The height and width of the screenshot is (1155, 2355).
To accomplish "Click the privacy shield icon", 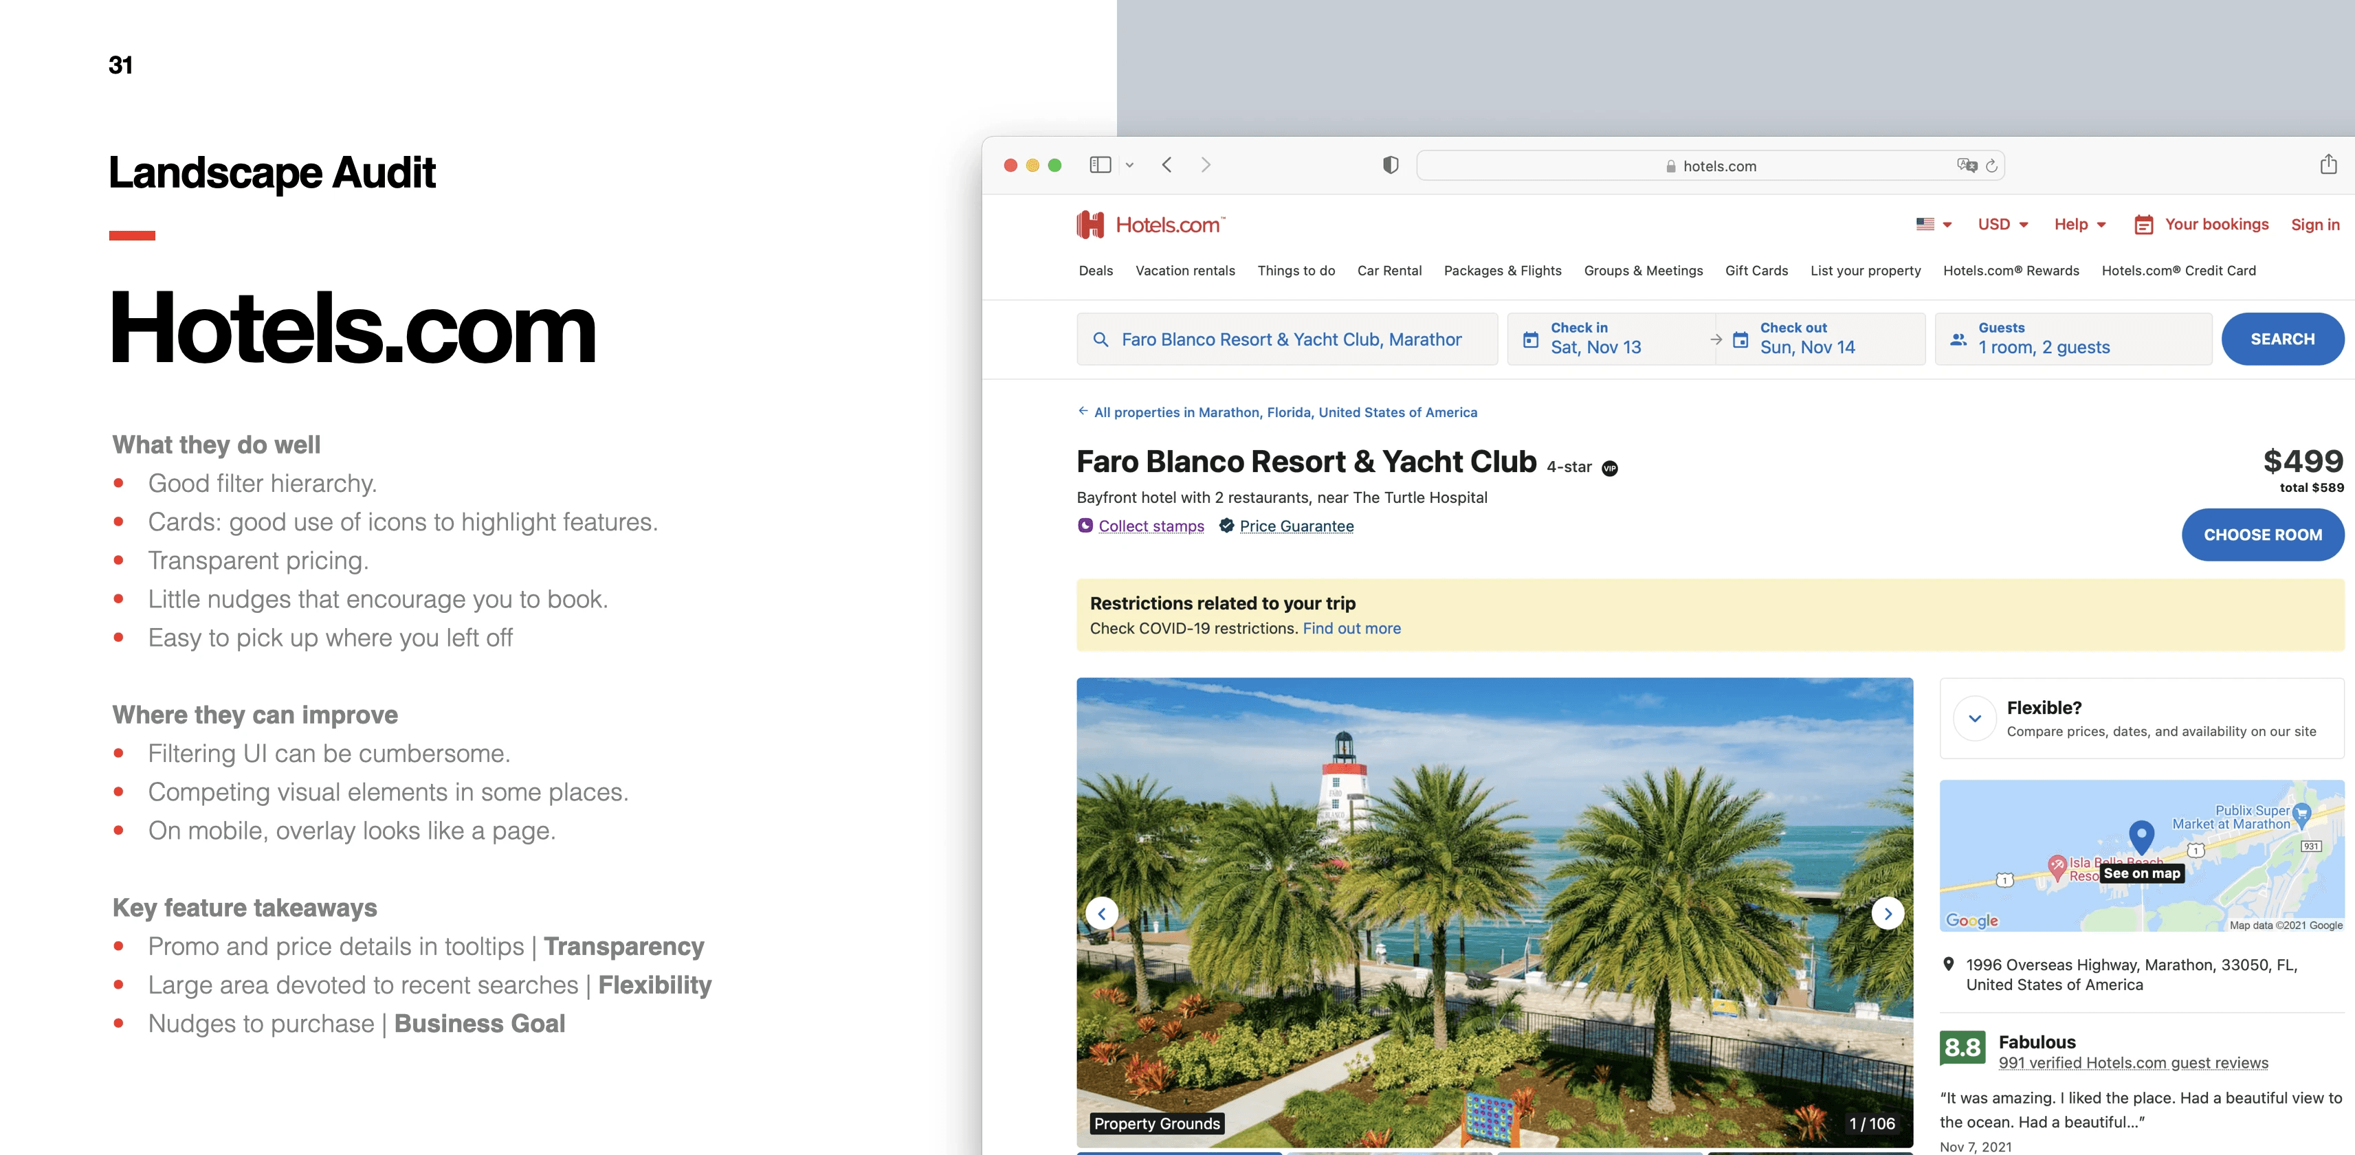I will (1391, 164).
